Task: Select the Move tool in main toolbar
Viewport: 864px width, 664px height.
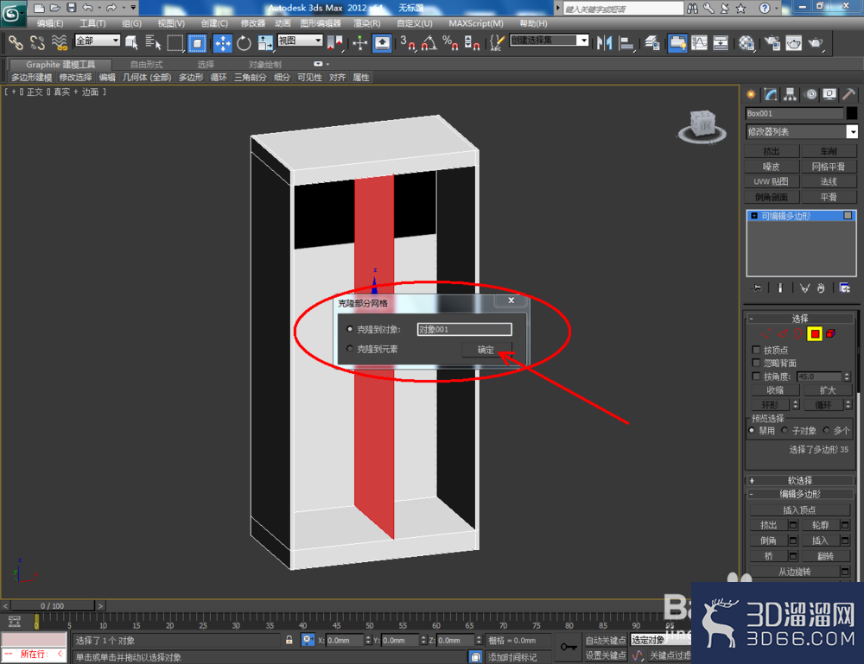Action: [223, 43]
